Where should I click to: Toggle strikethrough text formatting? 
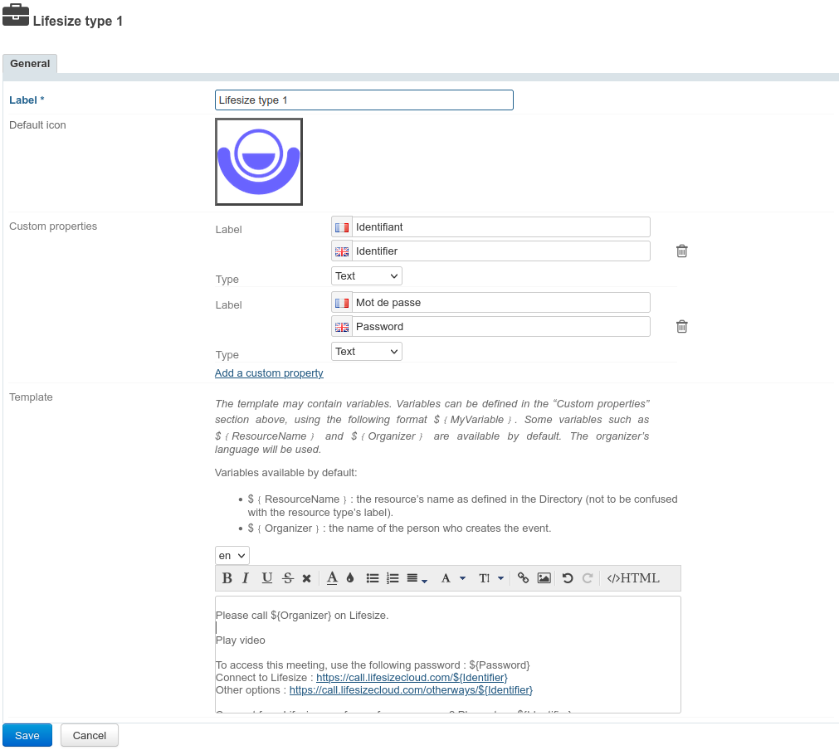[287, 578]
